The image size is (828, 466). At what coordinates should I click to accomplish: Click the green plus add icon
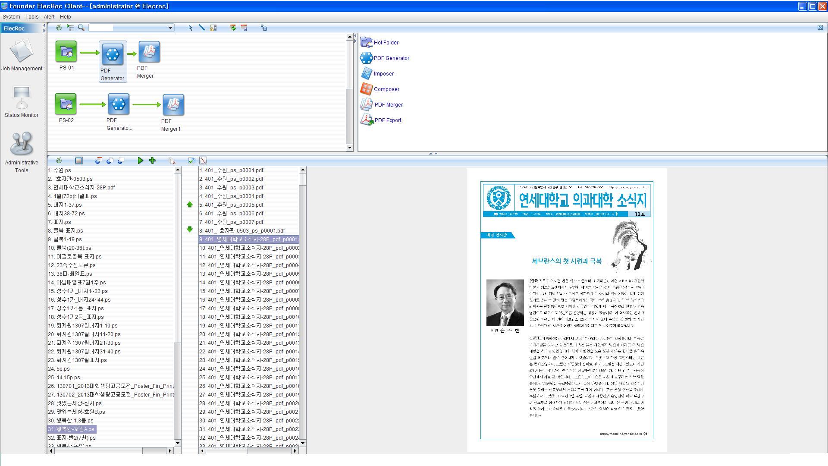click(152, 161)
